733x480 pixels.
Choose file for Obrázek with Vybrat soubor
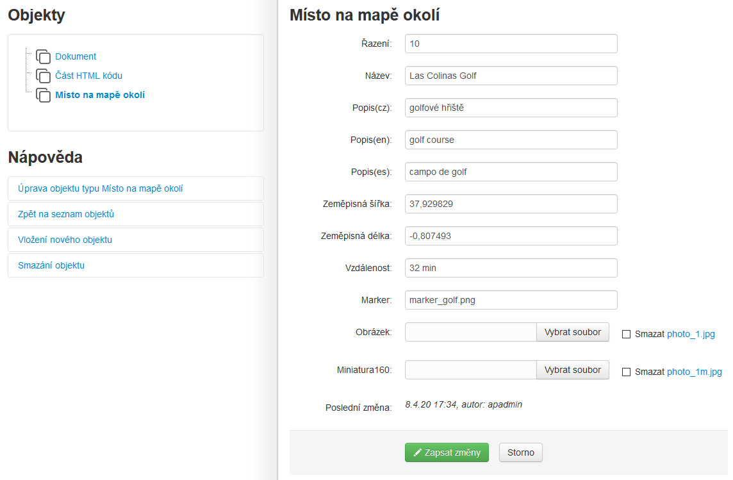572,332
